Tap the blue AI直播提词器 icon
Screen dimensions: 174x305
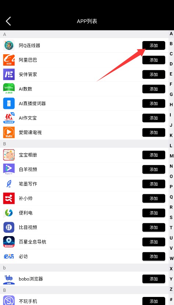[x=9, y=103]
